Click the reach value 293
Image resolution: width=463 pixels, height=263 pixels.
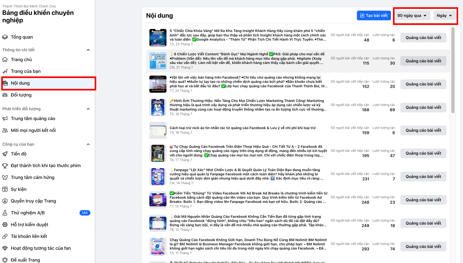tap(365, 249)
